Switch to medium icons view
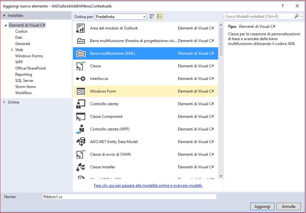 click(x=152, y=17)
